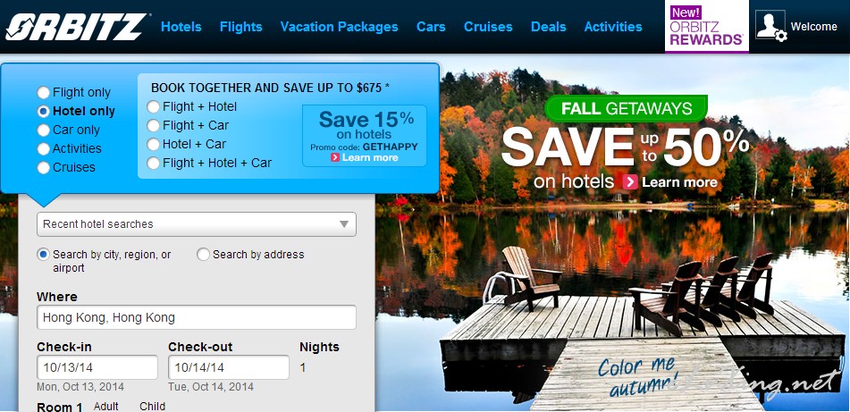Open the Vacation Packages menu item

tap(340, 27)
